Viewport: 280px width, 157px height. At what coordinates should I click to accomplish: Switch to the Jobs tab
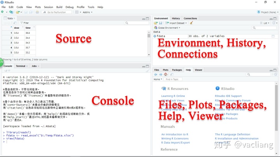(x=34, y=66)
